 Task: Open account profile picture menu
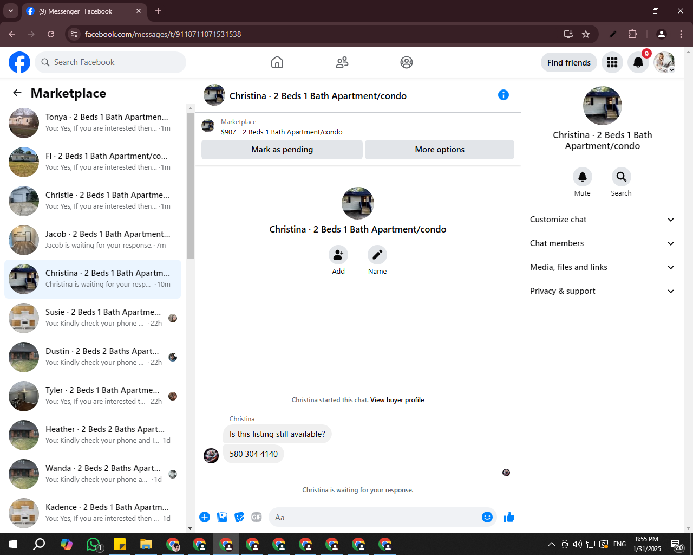[664, 62]
